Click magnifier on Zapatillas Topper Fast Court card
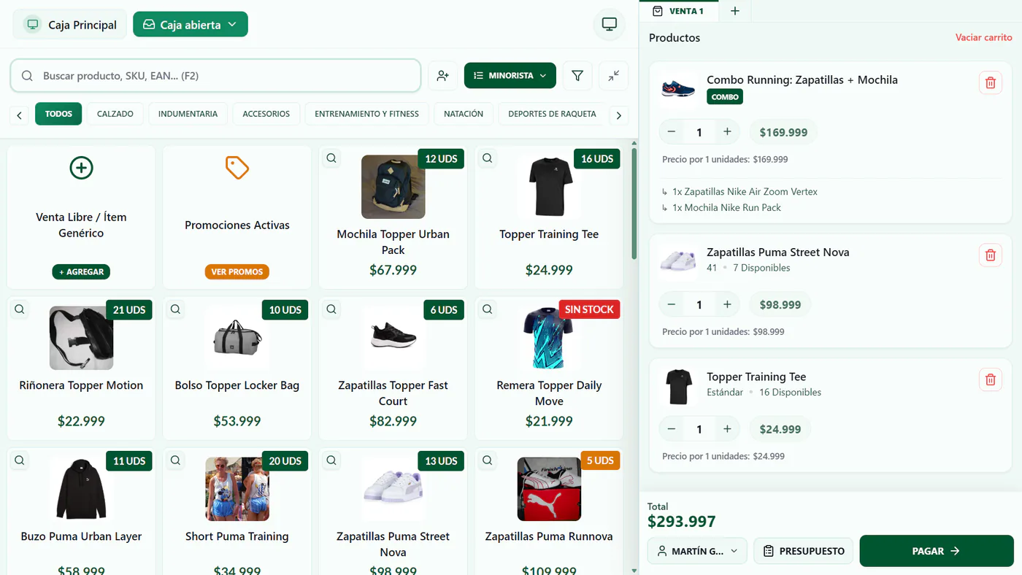 pyautogui.click(x=331, y=309)
